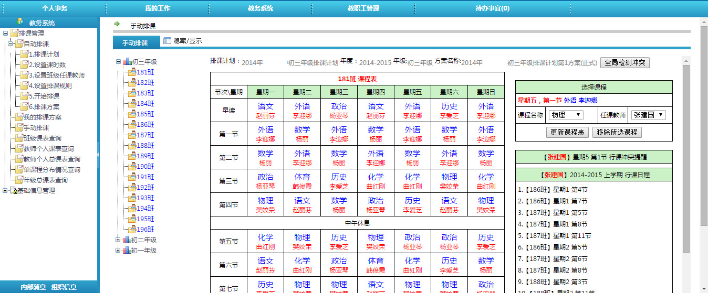Image resolution: width=708 pixels, height=293 pixels.
Task: Click the document icon beside 5.开始排课
Action: tap(24, 96)
